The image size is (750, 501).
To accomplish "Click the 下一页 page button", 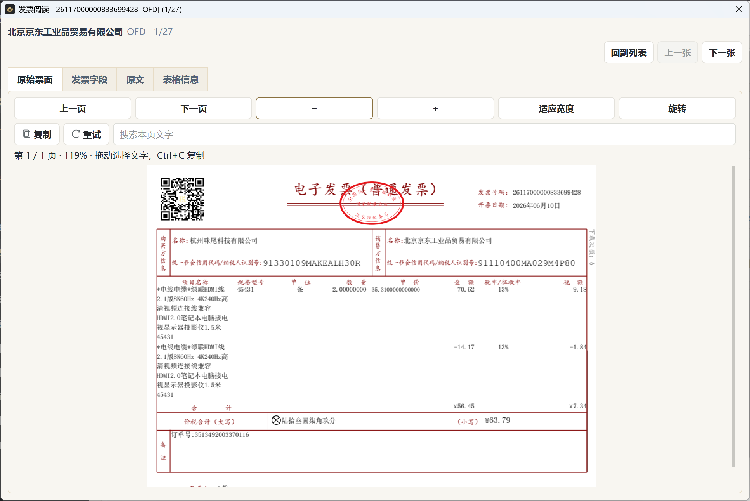I will click(x=194, y=109).
